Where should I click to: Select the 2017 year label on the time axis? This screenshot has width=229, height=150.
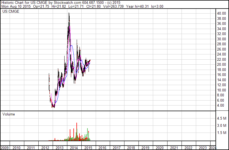pyautogui.click(x=116, y=148)
